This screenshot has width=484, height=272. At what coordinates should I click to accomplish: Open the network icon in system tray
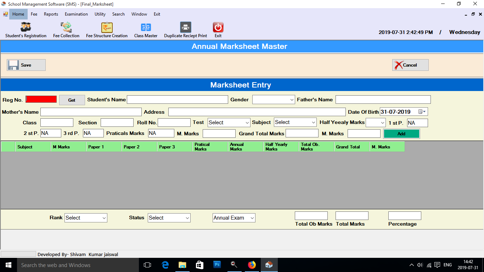pos(429,265)
